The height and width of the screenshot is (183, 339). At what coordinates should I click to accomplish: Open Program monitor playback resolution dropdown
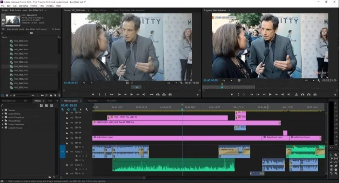tap(309, 81)
